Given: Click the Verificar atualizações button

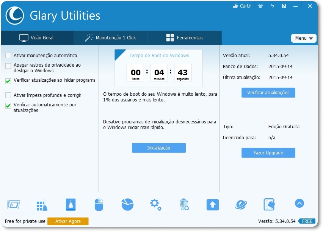Looking at the screenshot, I should [x=268, y=93].
